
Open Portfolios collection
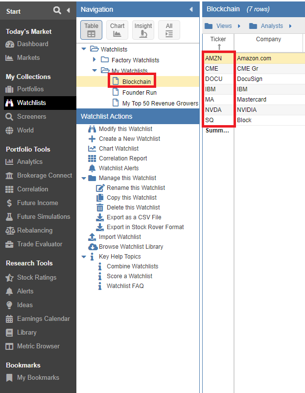tap(30, 89)
